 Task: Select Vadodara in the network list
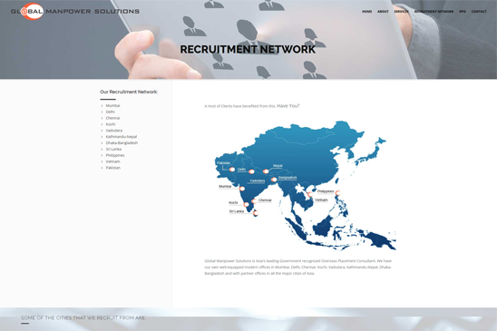[x=113, y=131]
